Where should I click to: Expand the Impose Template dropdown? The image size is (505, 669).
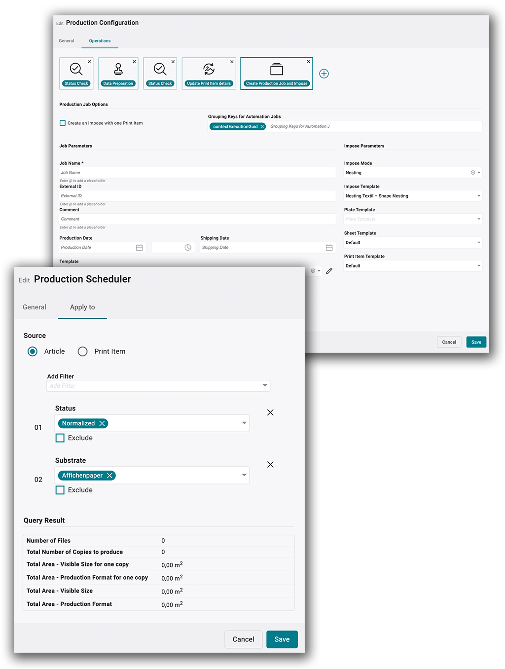[478, 196]
